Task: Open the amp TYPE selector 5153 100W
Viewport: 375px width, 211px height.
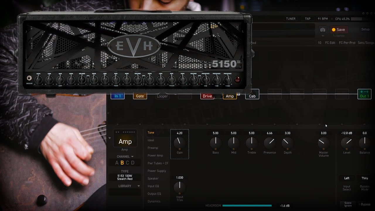Action: click(125, 177)
